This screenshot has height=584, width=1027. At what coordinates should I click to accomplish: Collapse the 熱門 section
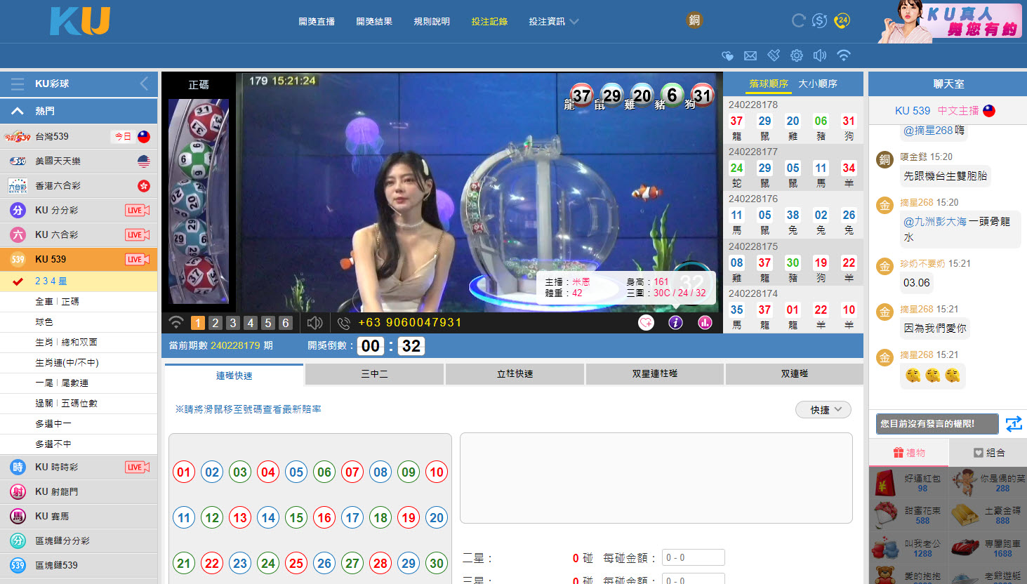click(x=79, y=111)
